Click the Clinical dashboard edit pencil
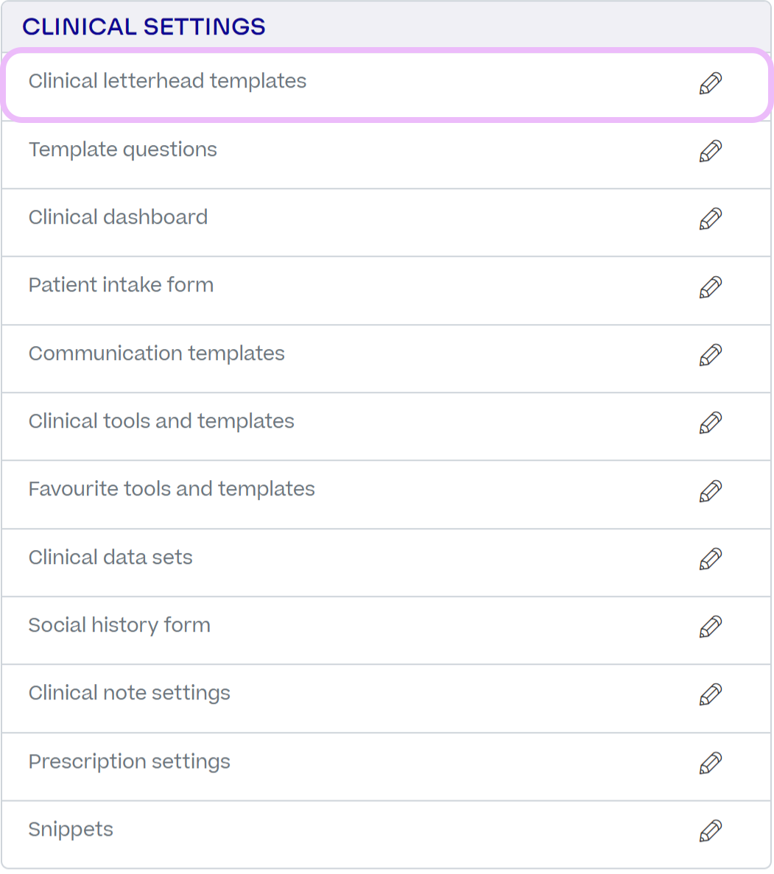This screenshot has height=874, width=774. click(711, 219)
